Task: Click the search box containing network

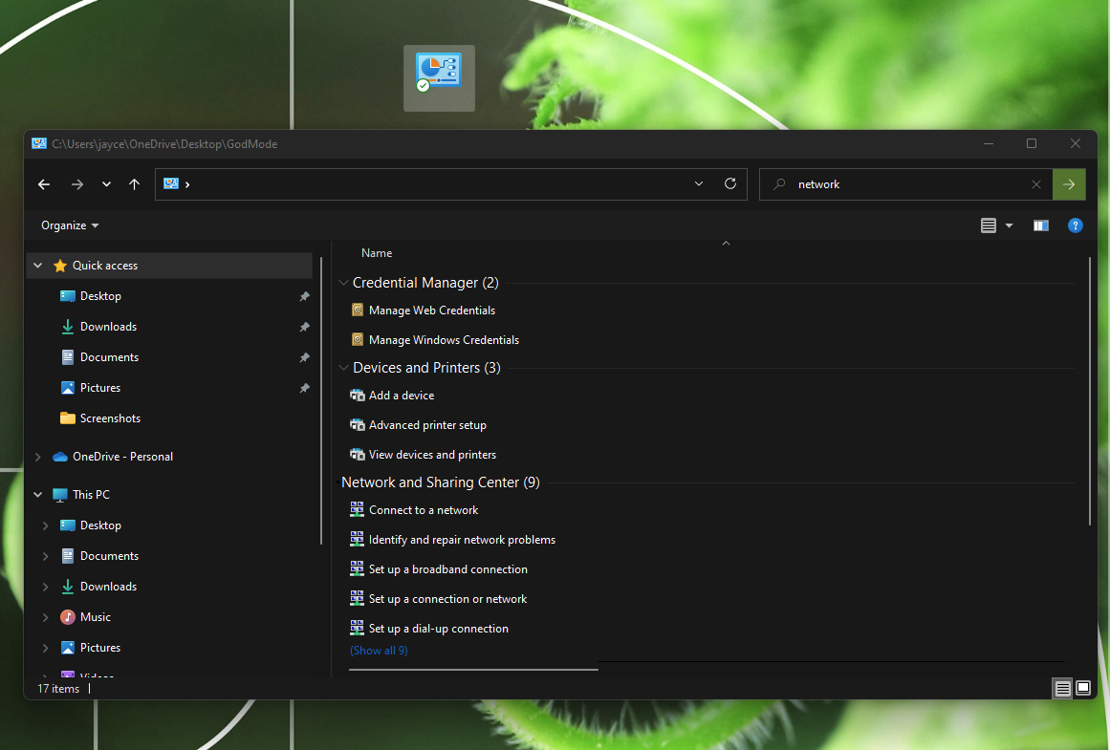Action: tap(906, 184)
